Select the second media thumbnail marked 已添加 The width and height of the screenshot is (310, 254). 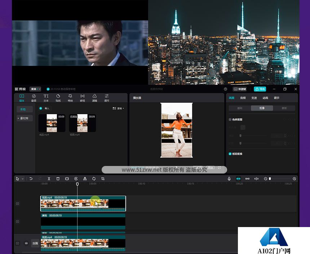[x=83, y=123]
